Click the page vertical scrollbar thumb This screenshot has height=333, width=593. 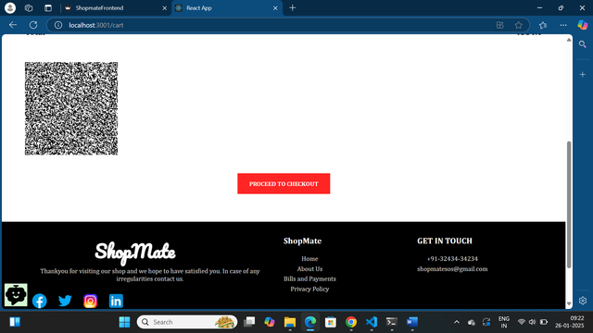tap(569, 204)
